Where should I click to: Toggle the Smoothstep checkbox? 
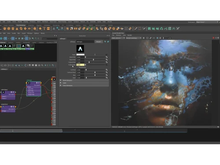(x=77, y=67)
